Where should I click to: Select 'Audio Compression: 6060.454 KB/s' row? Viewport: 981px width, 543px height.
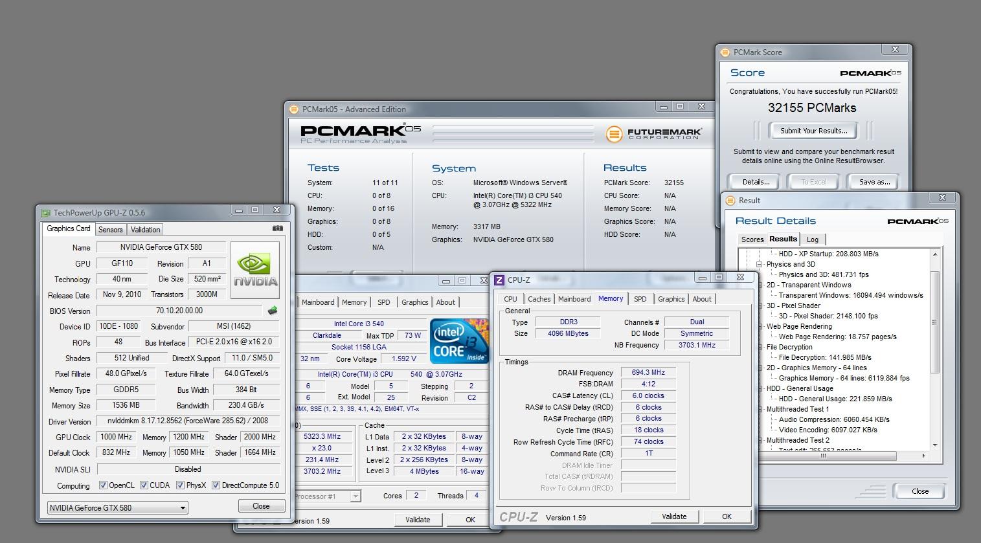(x=834, y=420)
